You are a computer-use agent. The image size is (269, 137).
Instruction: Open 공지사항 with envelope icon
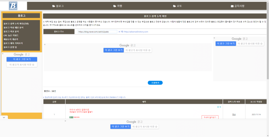(238, 6)
